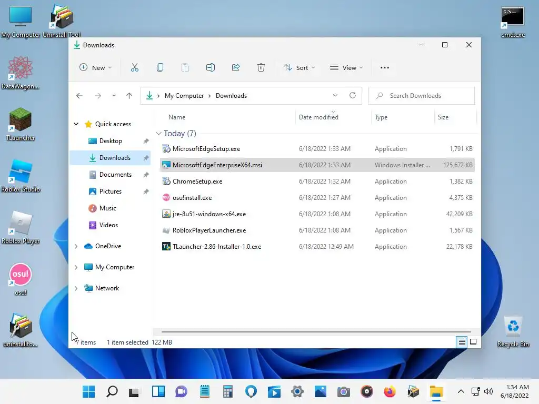Click the Search Downloads field
Viewport: 539px width, 404px height.
pos(422,96)
